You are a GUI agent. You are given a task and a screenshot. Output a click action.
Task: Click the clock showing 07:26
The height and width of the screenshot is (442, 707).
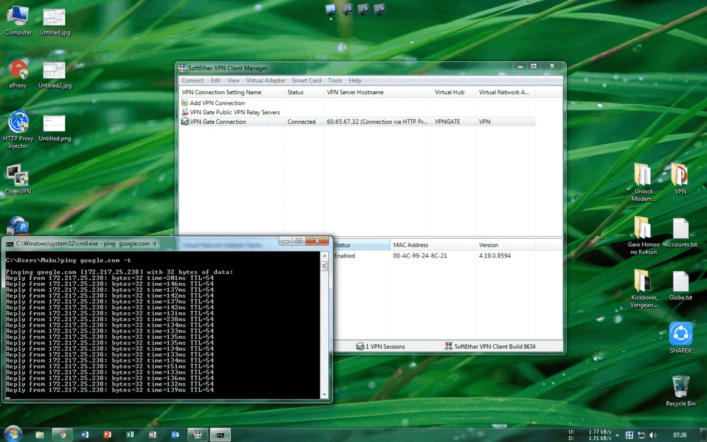coord(679,435)
